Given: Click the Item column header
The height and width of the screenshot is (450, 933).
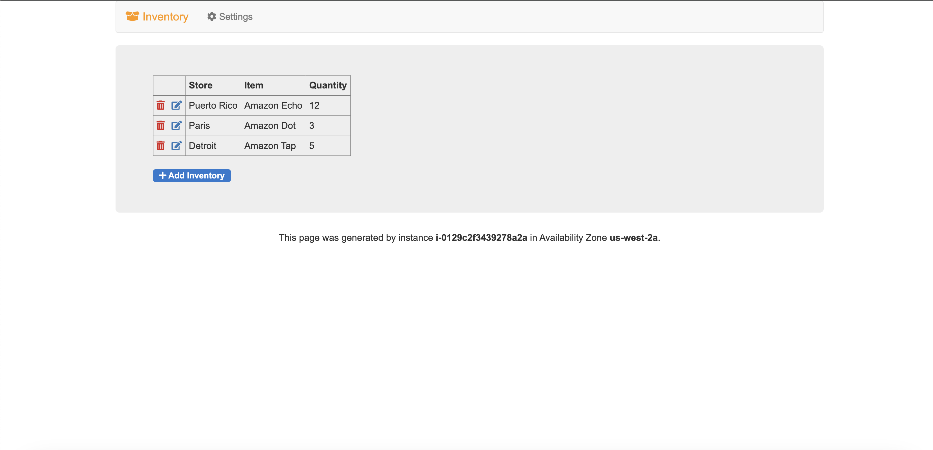Looking at the screenshot, I should point(273,85).
